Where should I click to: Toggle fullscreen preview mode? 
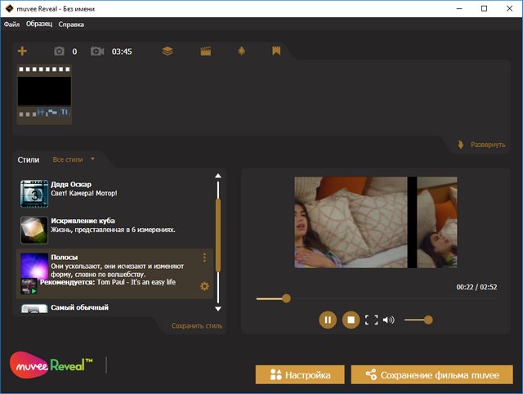pyautogui.click(x=371, y=320)
